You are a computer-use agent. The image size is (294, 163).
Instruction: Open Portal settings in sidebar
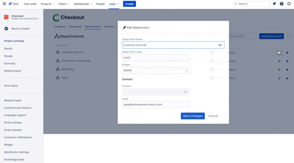13,122
